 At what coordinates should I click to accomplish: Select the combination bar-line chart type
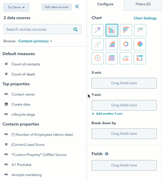tap(126, 58)
